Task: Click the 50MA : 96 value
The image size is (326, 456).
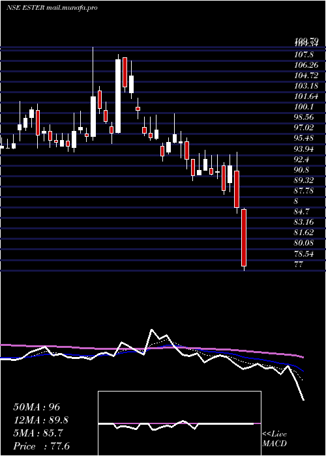Action: coord(37,407)
